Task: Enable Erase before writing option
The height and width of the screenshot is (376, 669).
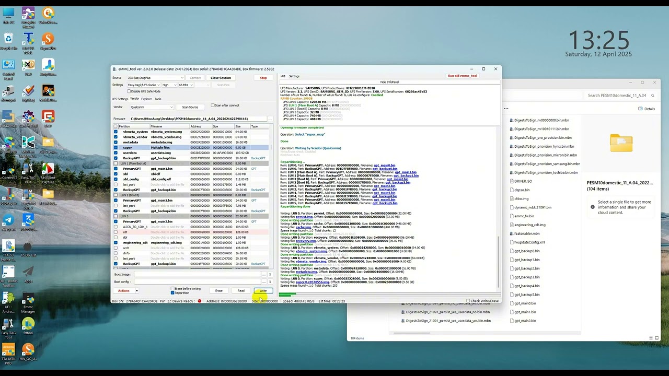Action: (172, 289)
